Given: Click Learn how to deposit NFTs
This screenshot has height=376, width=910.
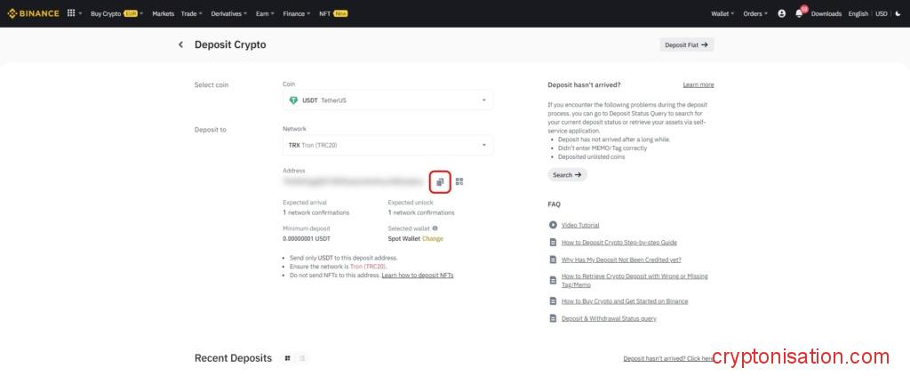Looking at the screenshot, I should click(x=417, y=276).
